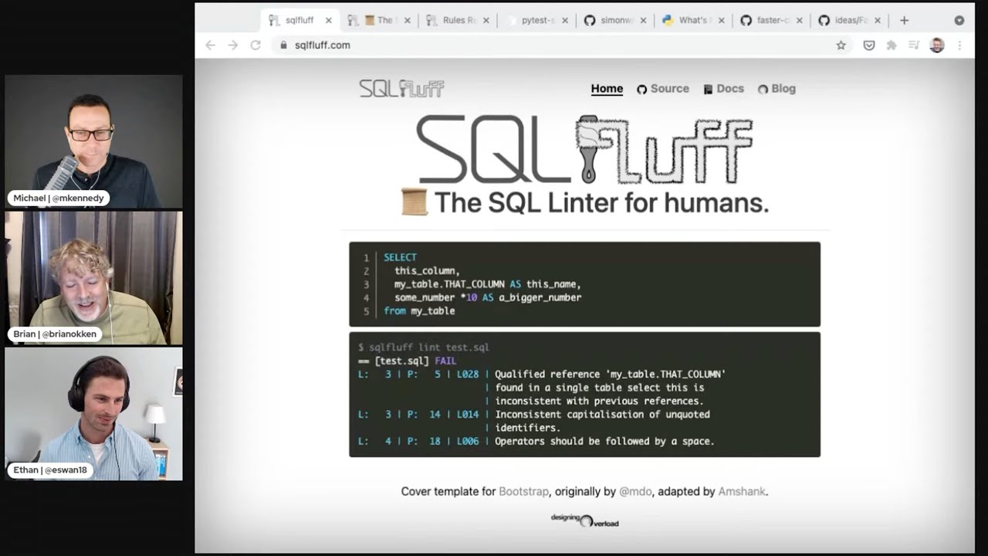Viewport: 988px width, 556px height.
Task: Open the media control playlist icon
Action: [x=914, y=45]
